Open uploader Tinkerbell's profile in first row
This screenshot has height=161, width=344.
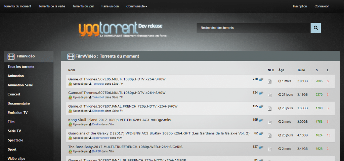98,84
